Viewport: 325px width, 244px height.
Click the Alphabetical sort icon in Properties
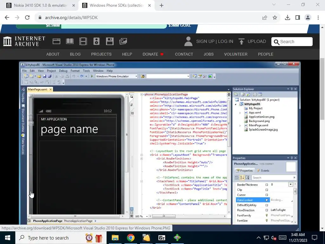click(242, 178)
